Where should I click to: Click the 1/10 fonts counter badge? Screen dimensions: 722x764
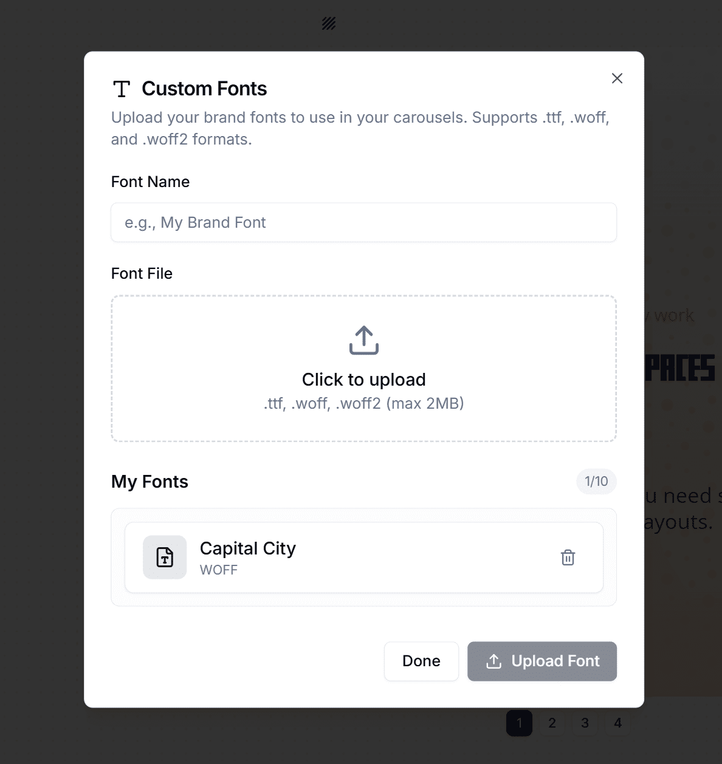pos(596,482)
